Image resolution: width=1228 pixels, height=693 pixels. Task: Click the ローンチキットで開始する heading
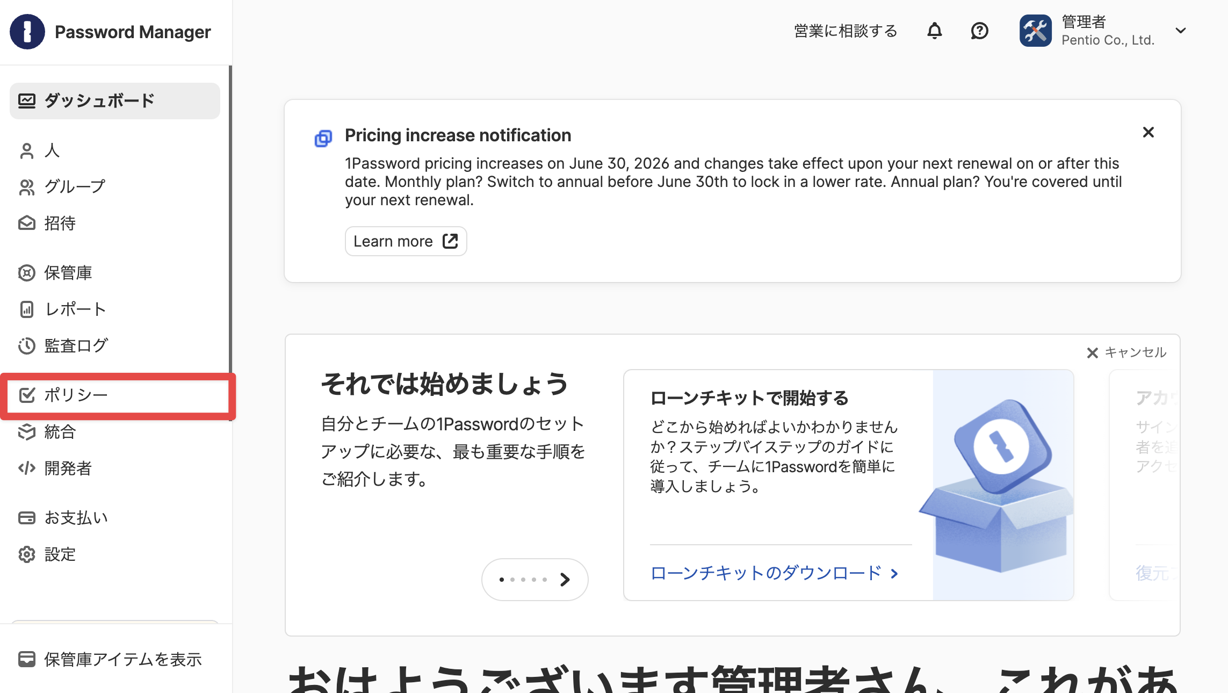[749, 398]
